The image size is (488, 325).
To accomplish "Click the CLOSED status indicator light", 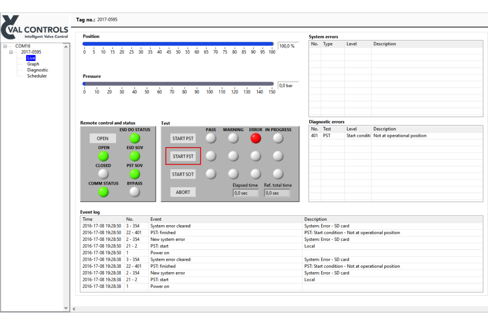I will click(103, 174).
